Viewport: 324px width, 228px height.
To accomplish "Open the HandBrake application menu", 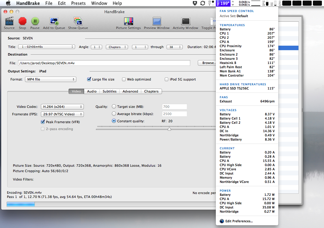I will [28, 3].
